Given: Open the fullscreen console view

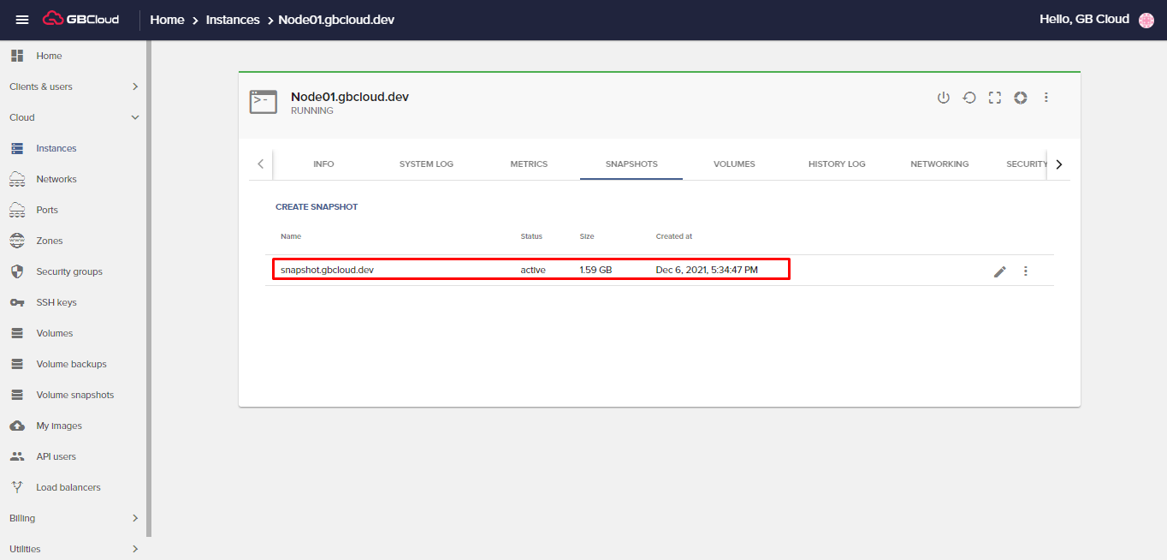Looking at the screenshot, I should point(995,98).
